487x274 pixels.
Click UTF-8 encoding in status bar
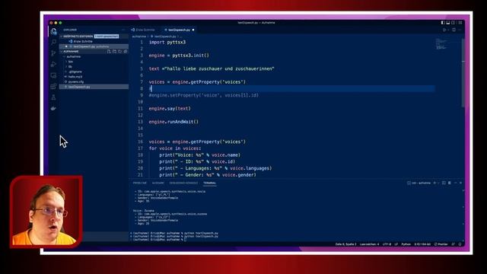(387, 244)
